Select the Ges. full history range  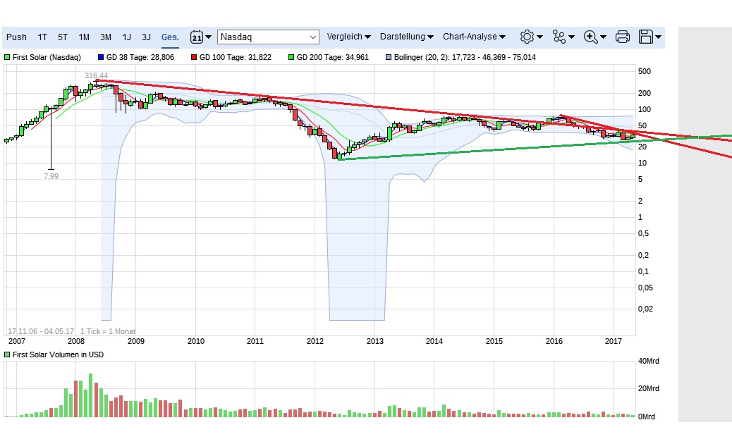pos(169,37)
